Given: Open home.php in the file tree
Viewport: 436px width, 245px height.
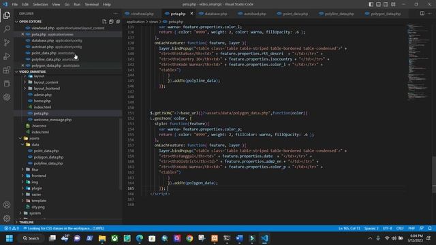Looking at the screenshot, I should point(42,101).
